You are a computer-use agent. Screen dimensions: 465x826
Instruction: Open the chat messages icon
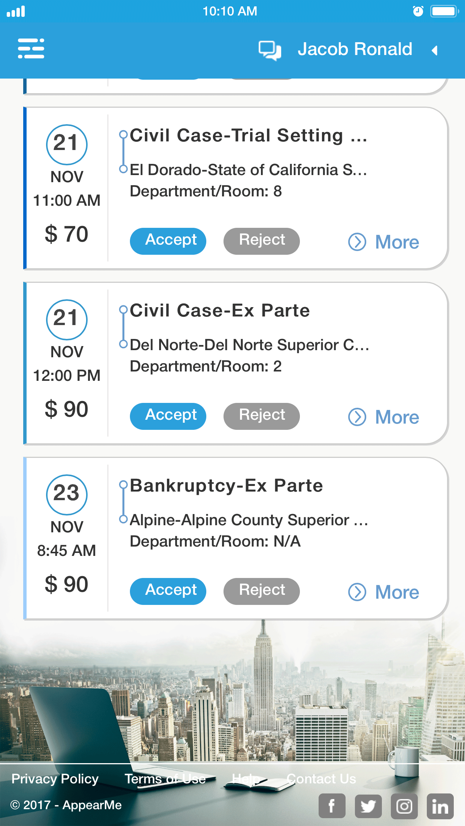(270, 50)
